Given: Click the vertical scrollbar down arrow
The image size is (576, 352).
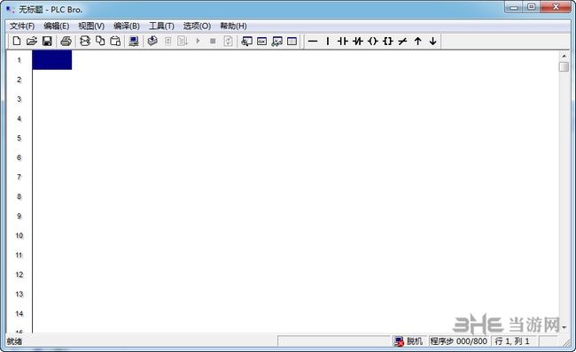Looking at the screenshot, I should click(x=564, y=327).
